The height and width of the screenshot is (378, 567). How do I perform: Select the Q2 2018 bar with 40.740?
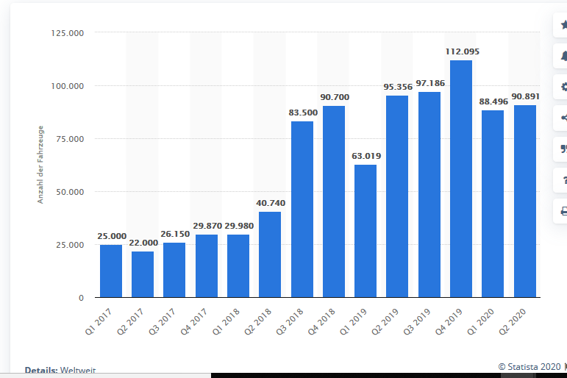(270, 254)
